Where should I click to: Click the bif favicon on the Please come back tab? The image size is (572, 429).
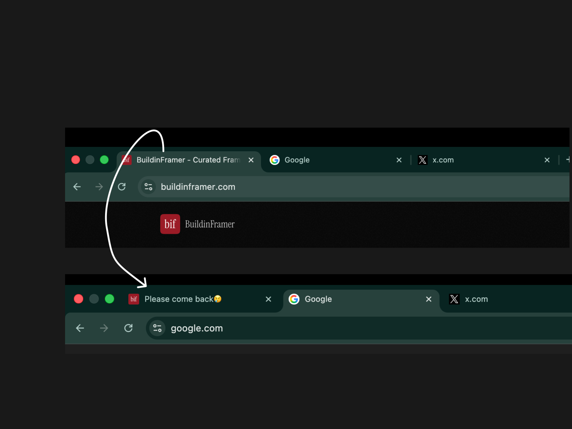(134, 299)
